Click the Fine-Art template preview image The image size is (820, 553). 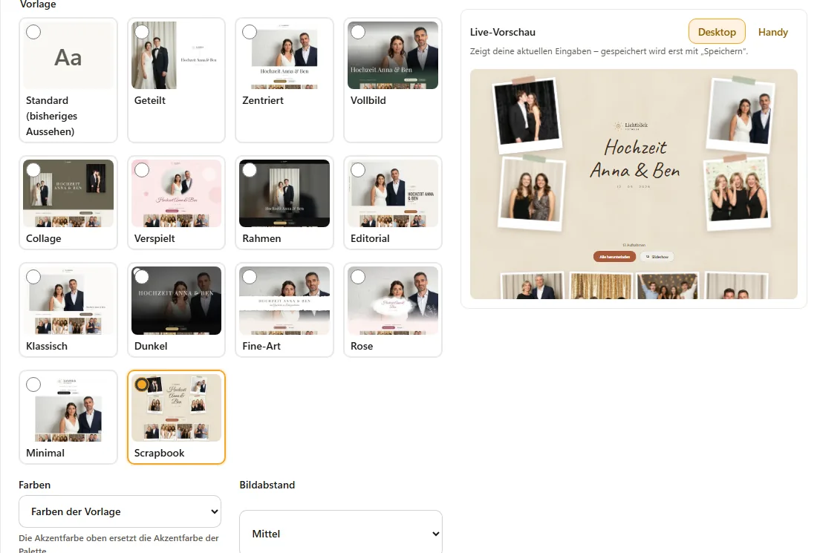pyautogui.click(x=284, y=301)
